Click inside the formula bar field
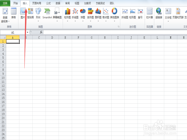The height and width of the screenshot is (140, 187). (x=115, y=32)
